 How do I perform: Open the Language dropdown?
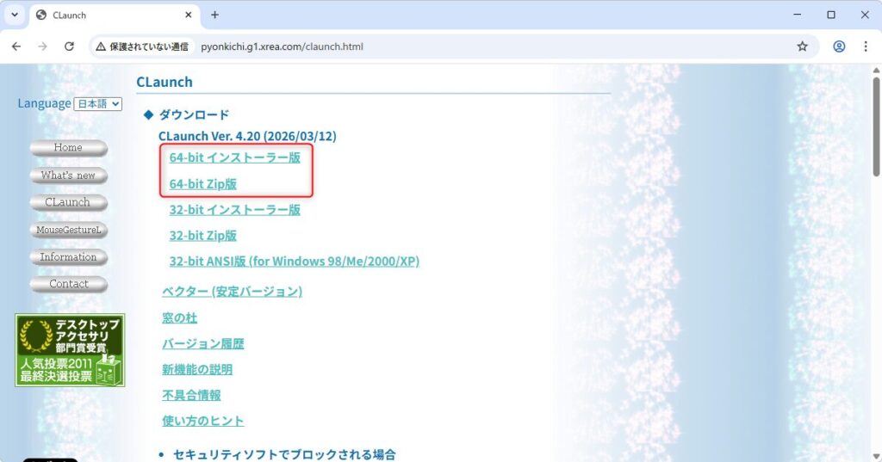[x=98, y=104]
